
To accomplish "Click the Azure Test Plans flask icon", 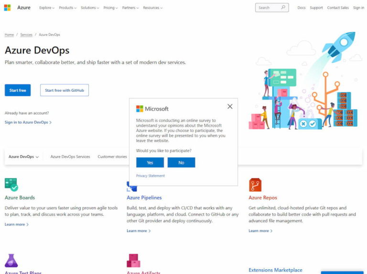I will point(11,261).
